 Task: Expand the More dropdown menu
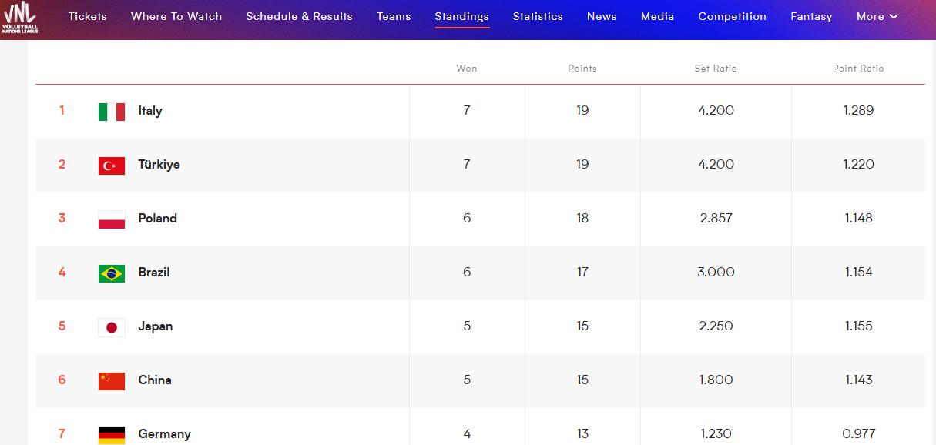pos(877,16)
